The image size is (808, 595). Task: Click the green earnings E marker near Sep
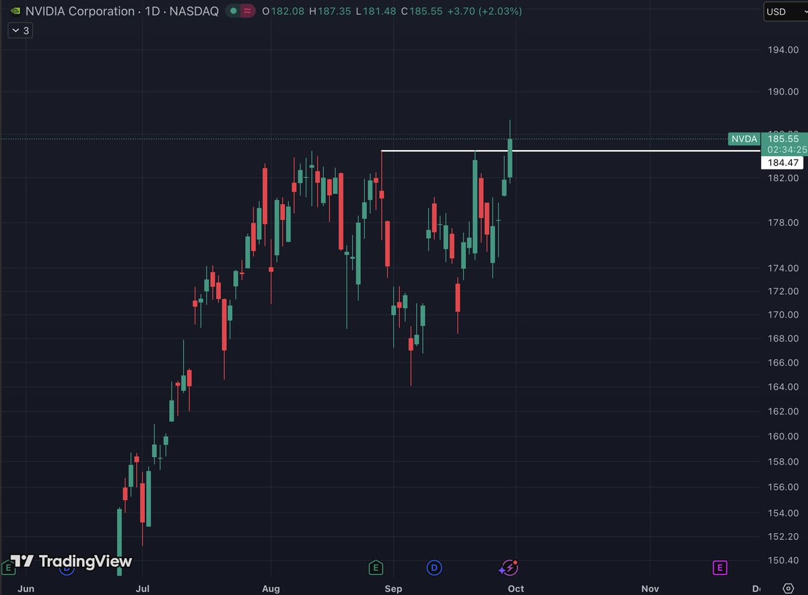tap(376, 568)
